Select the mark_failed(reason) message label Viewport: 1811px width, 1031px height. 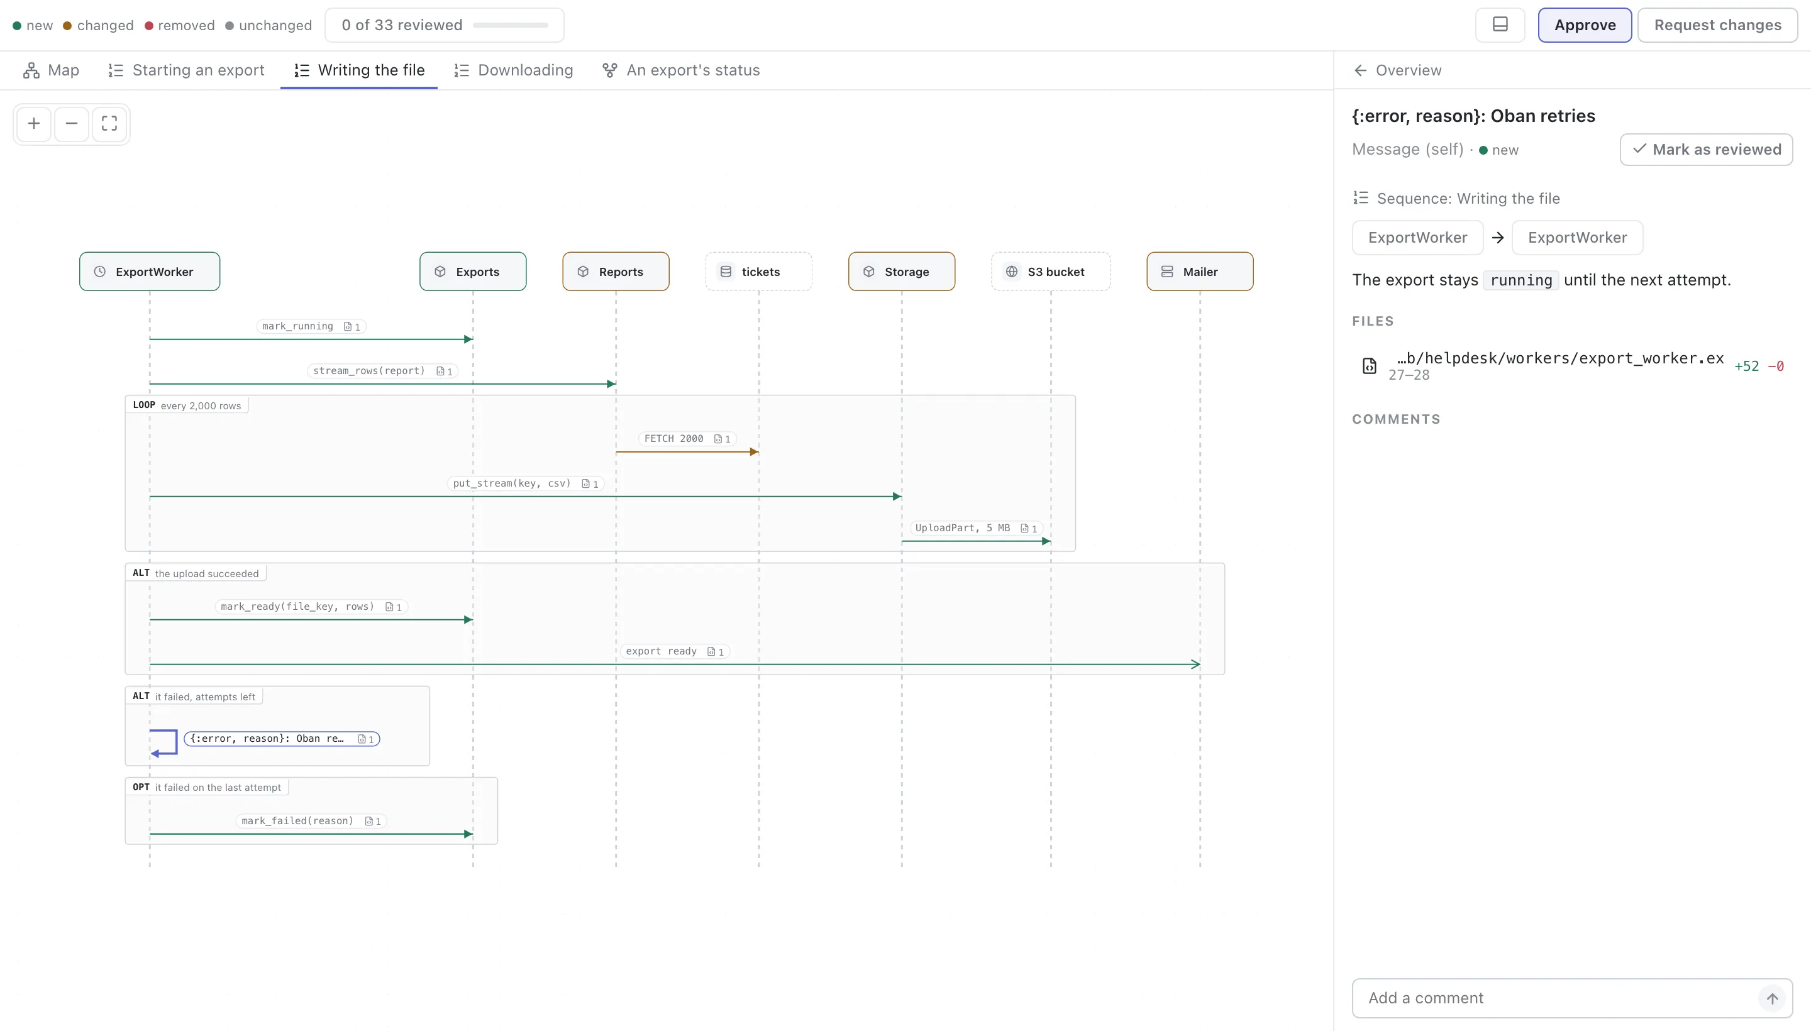(x=311, y=820)
